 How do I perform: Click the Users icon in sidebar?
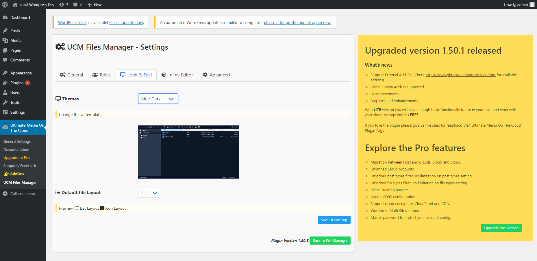[x=5, y=93]
